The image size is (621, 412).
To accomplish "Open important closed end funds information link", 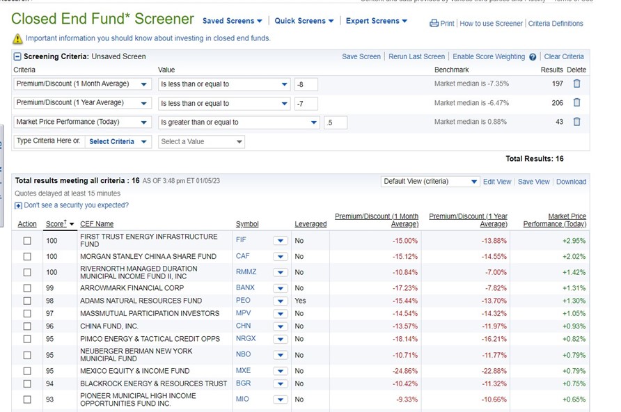I will point(148,38).
